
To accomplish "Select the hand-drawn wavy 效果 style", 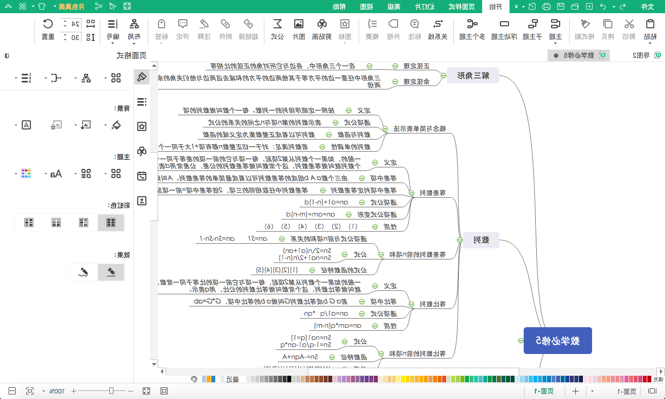I will 83,272.
